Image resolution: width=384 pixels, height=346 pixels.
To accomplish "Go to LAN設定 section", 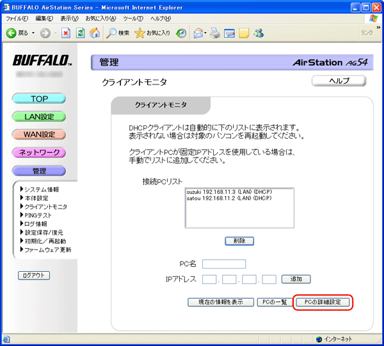I will 39,117.
